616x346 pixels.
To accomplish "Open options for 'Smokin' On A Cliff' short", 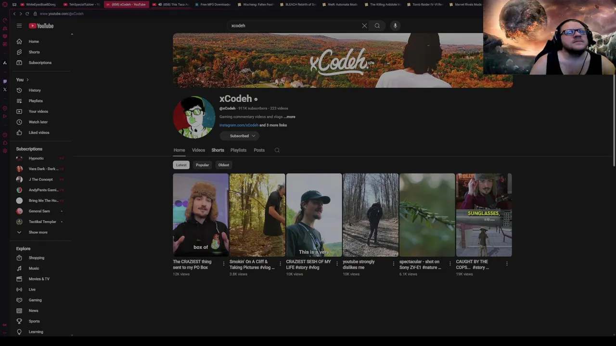I will point(280,264).
